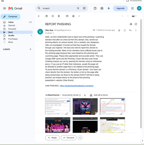Select the Sent folder
The image size is (144, 145).
[17, 32]
